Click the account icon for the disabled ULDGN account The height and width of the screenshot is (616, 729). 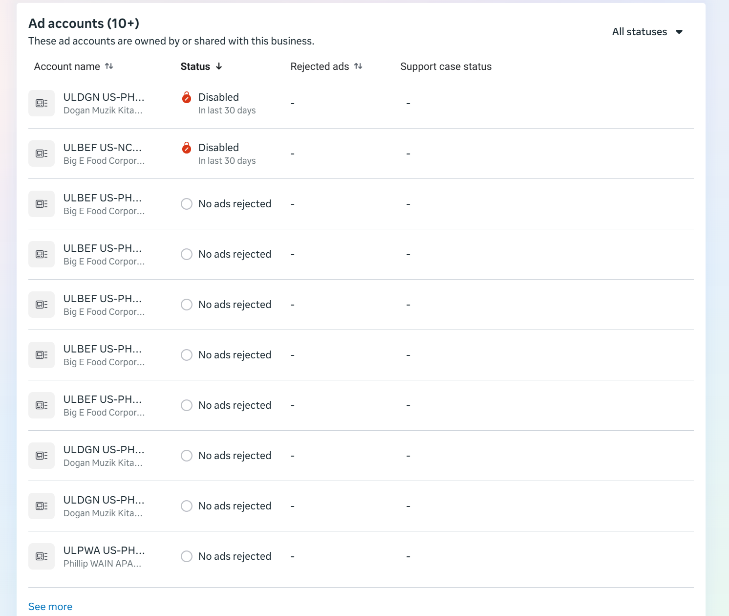(x=42, y=103)
